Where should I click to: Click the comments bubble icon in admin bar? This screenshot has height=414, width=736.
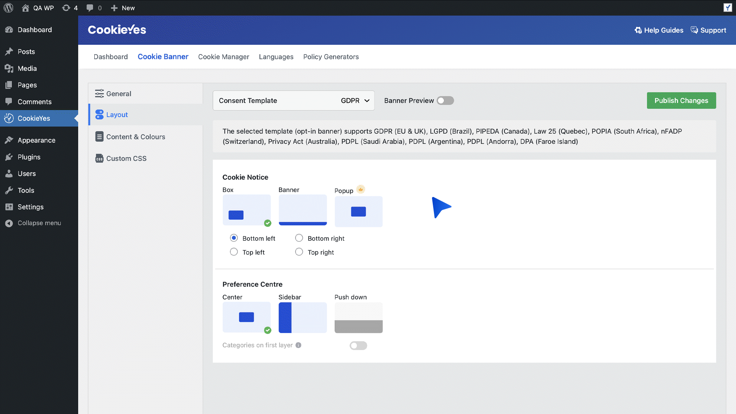click(90, 8)
